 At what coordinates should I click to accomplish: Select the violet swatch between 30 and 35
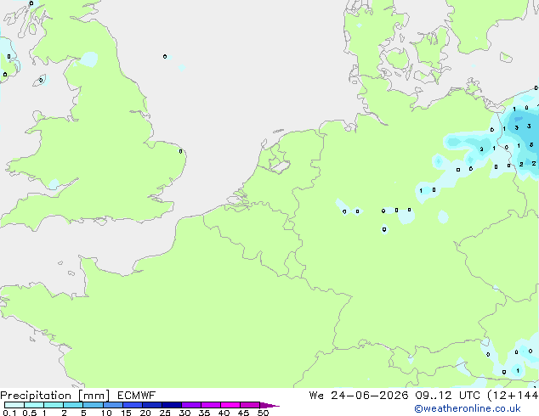tap(191, 405)
